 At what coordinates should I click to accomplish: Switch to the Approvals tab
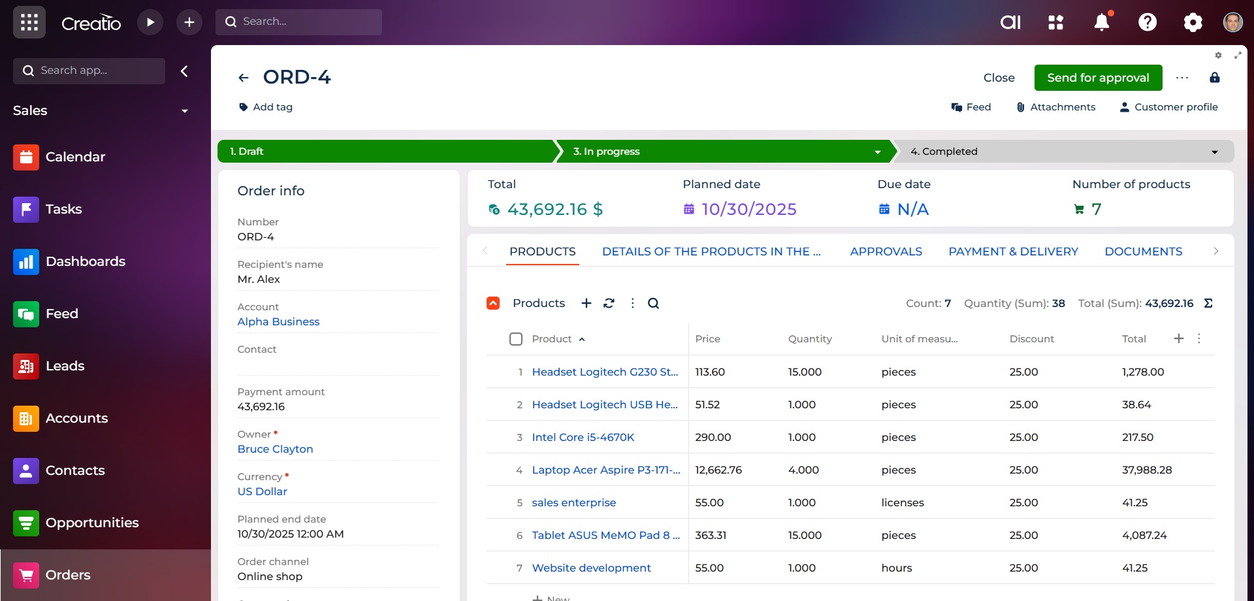pyautogui.click(x=886, y=252)
